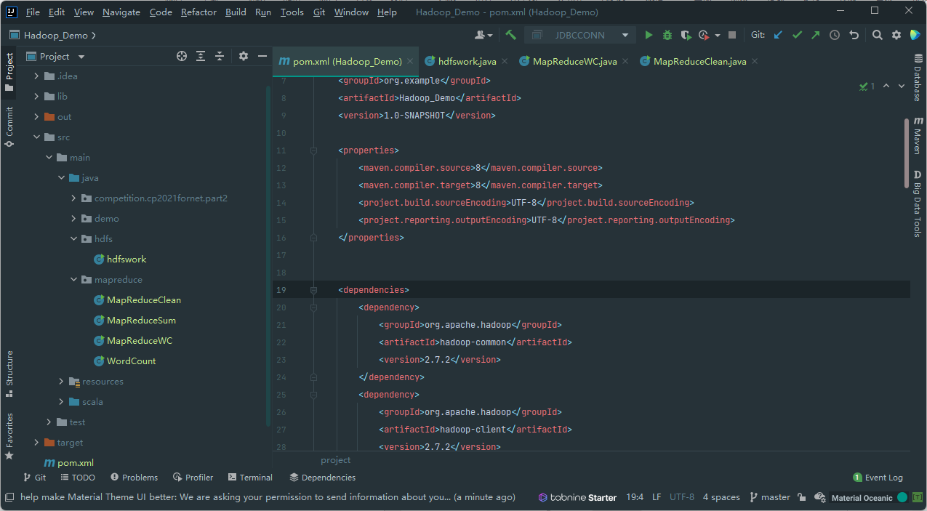Open JDBCCONN run configuration dropdown
This screenshot has width=927, height=511.
pyautogui.click(x=579, y=35)
